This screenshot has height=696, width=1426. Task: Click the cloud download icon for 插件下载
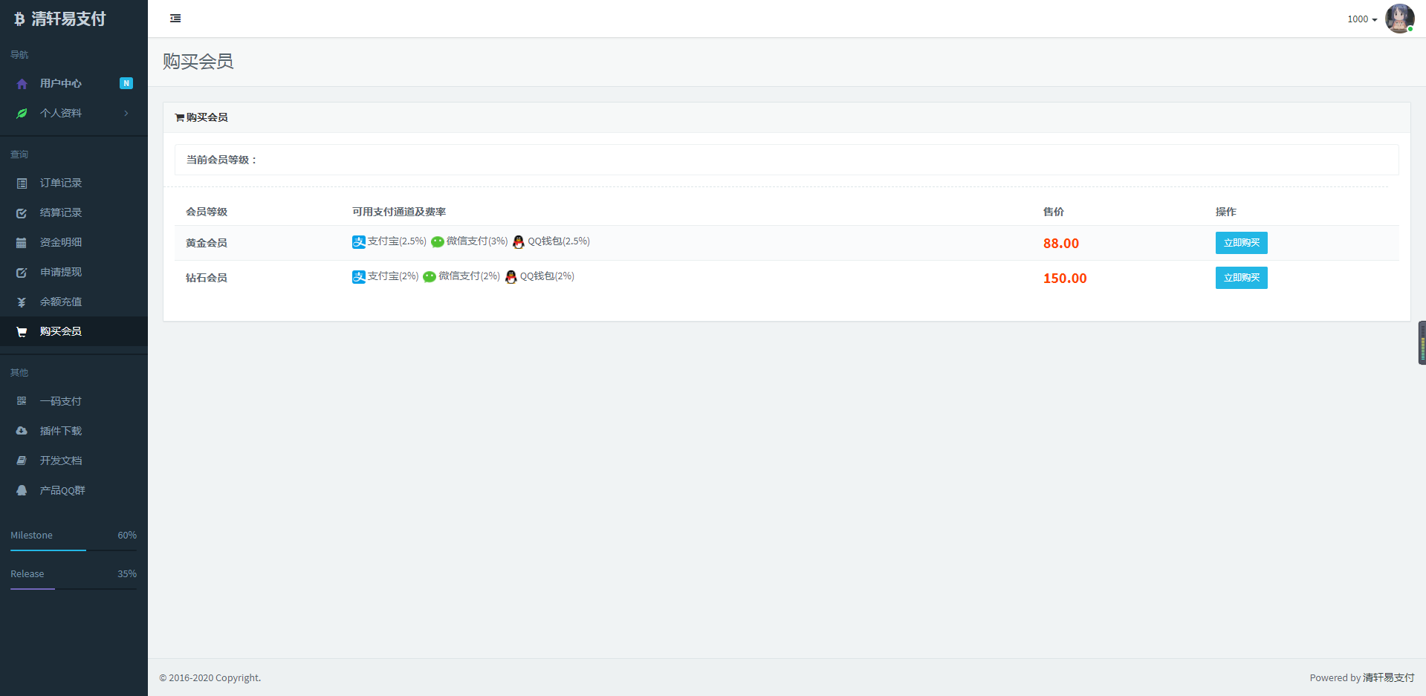(22, 431)
